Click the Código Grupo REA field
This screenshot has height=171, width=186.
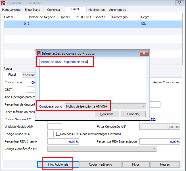point(51,134)
